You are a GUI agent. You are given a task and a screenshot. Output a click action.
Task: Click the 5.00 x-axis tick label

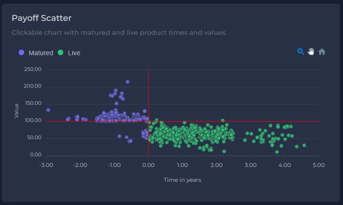[x=319, y=165]
